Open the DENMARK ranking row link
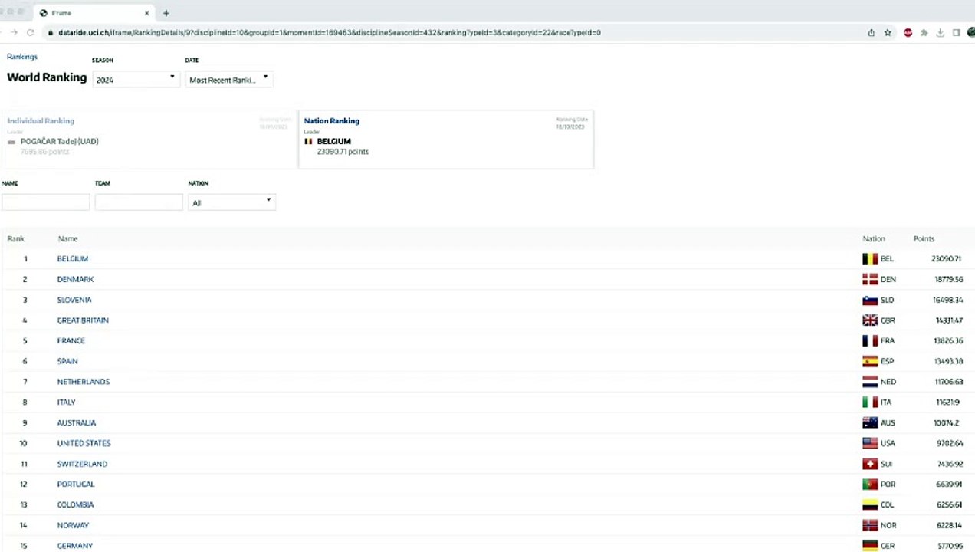Viewport: 975px width, 552px height. coord(75,280)
